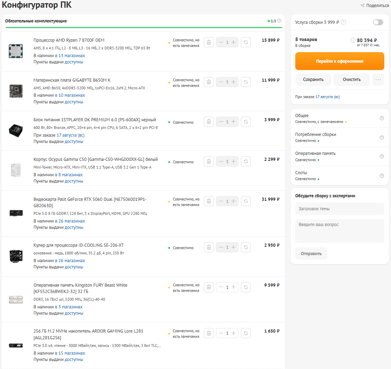Click the Сохранить button

(313, 80)
